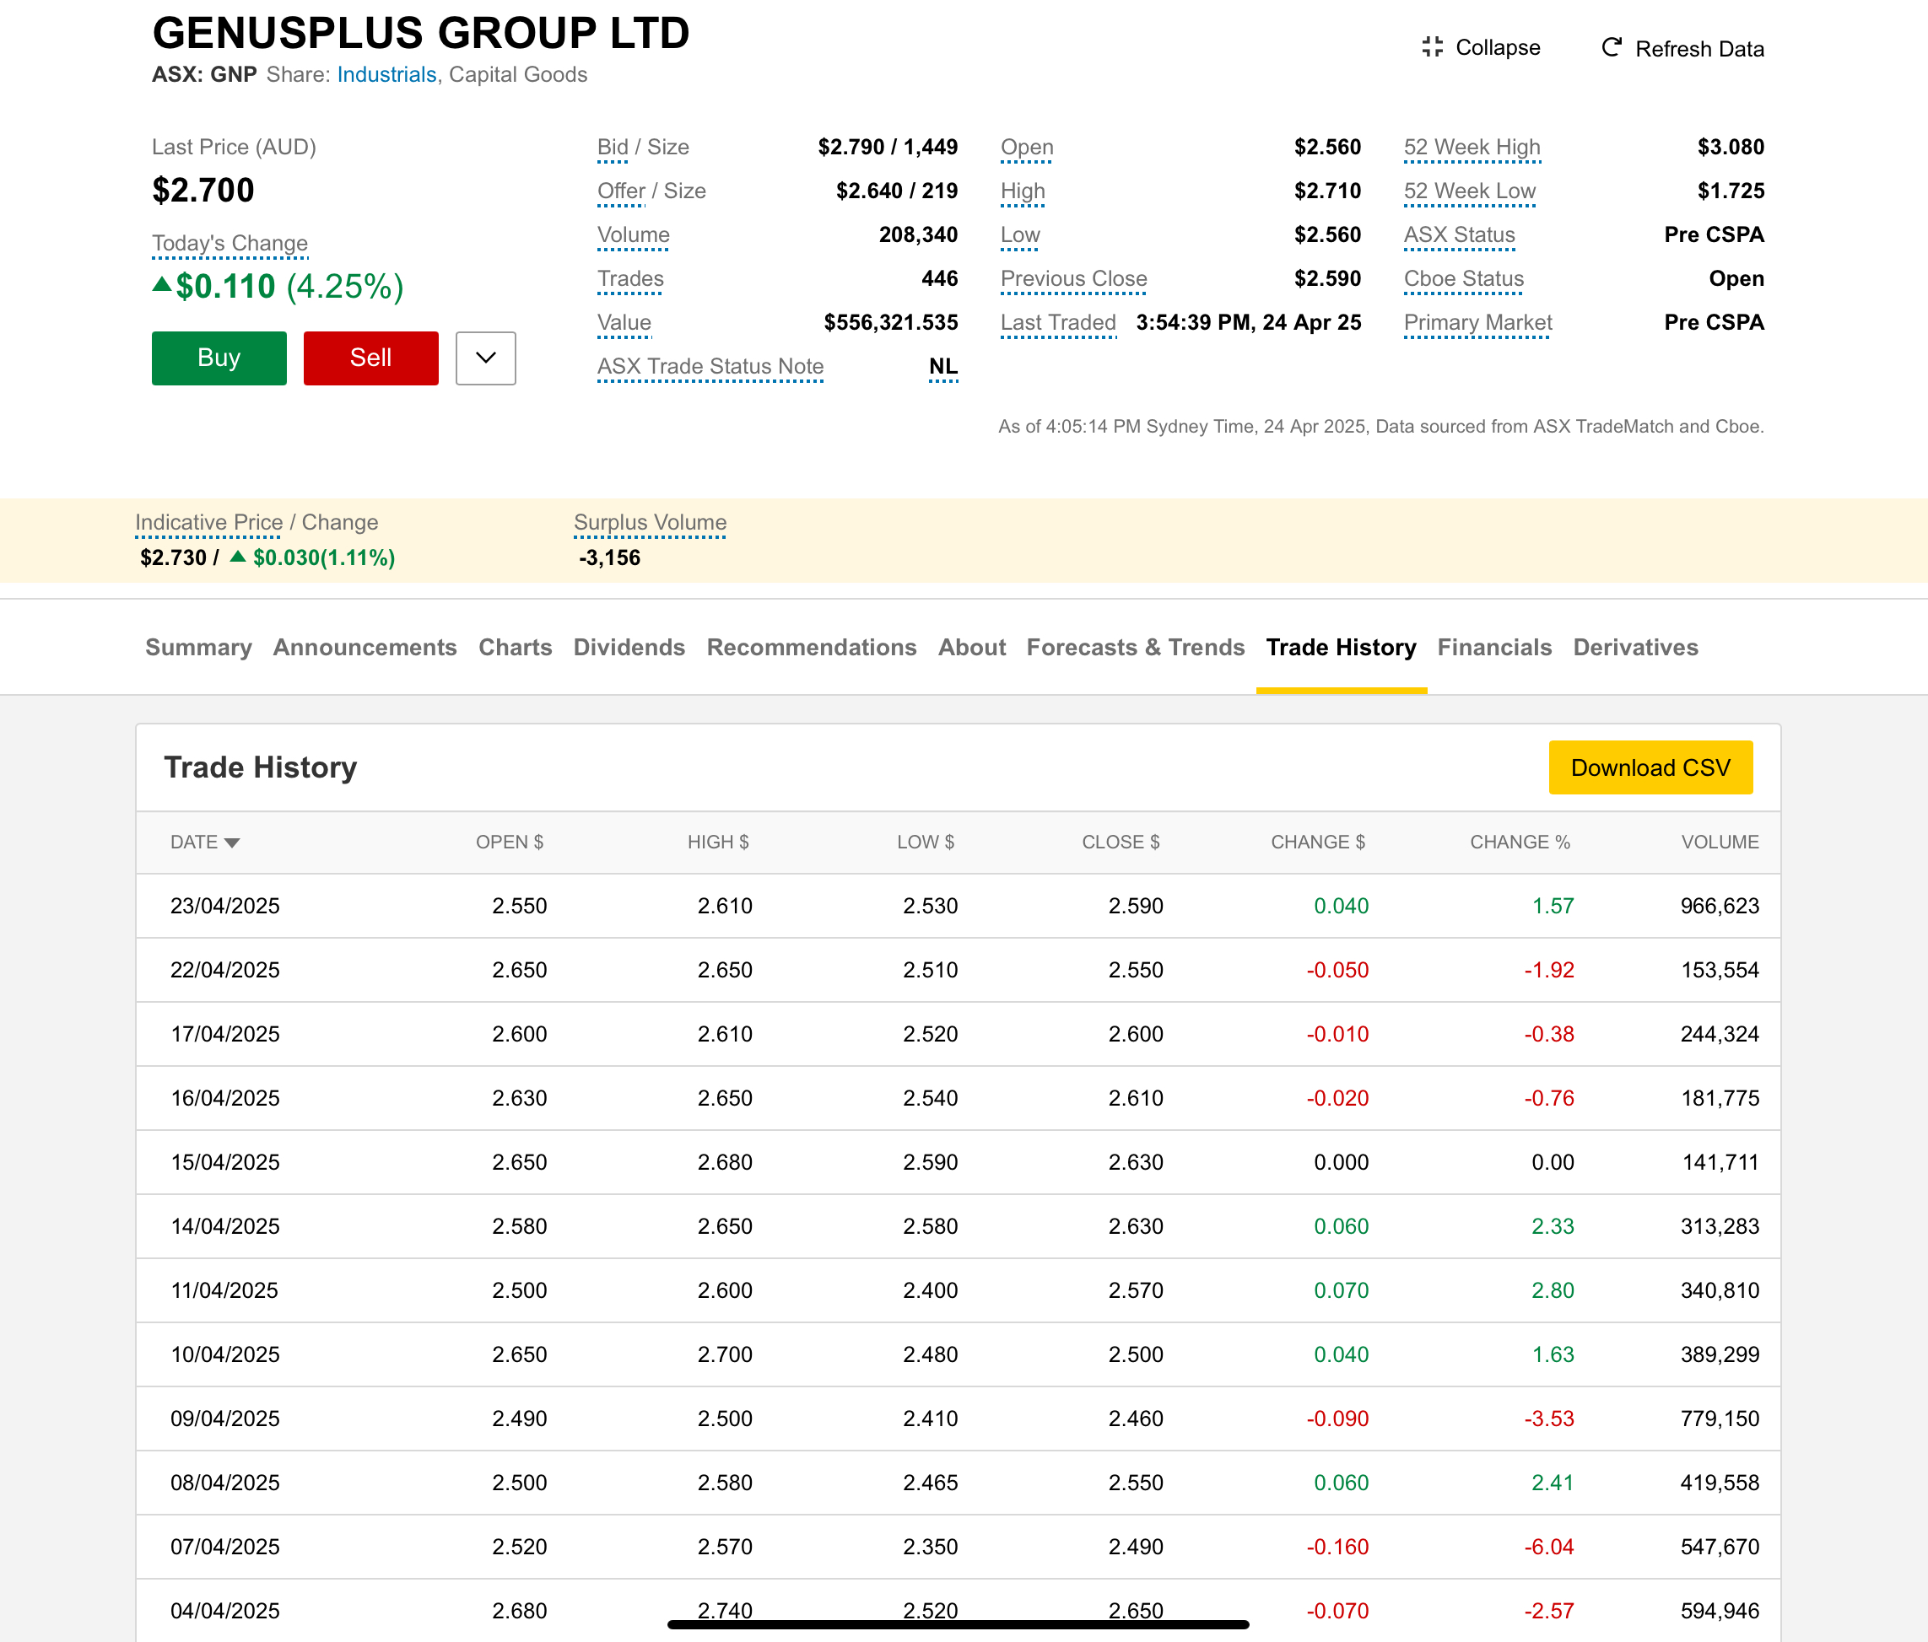Viewport: 1928px width, 1642px height.
Task: Click the -6.04 change percent value
Action: [x=1548, y=1548]
